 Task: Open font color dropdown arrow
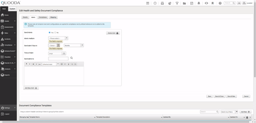(x=29, y=64)
